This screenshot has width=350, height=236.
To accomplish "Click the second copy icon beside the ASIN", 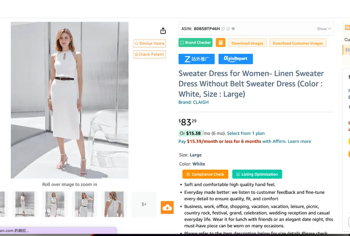I will point(228,29).
